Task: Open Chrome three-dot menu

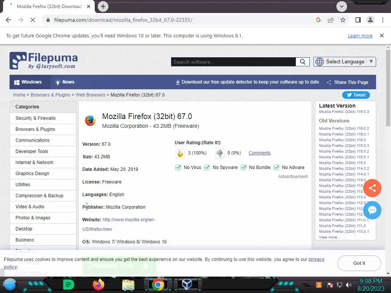Action: 383,20
